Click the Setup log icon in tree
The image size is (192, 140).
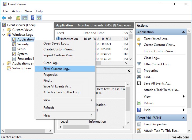[x=14, y=49]
